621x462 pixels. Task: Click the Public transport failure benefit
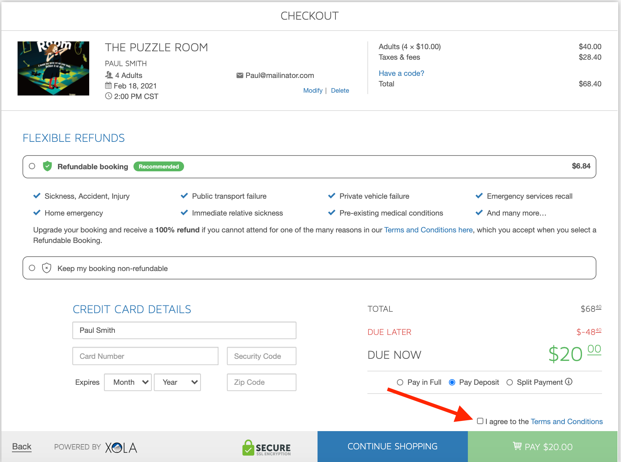229,196
